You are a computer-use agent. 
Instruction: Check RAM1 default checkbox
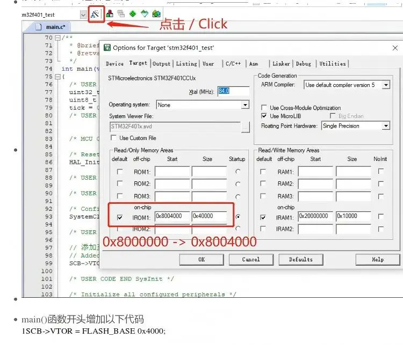click(x=263, y=171)
